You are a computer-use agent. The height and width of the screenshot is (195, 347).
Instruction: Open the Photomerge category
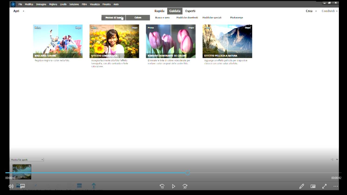coord(236,18)
